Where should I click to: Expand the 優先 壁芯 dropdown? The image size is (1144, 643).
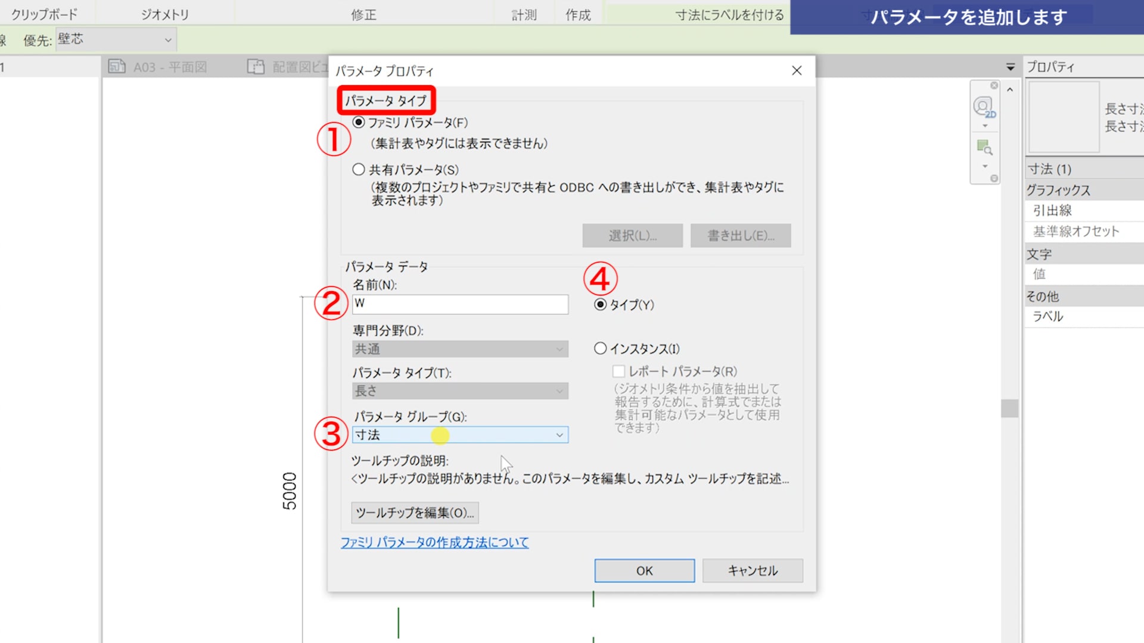tap(167, 40)
